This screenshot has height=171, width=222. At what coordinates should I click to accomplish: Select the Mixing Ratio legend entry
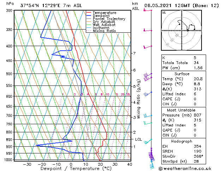click(x=104, y=31)
